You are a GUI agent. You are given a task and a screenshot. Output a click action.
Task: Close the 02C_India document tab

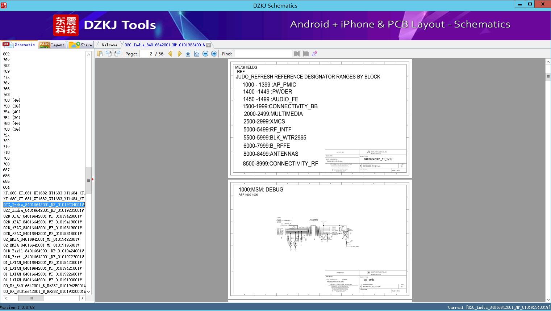click(208, 45)
